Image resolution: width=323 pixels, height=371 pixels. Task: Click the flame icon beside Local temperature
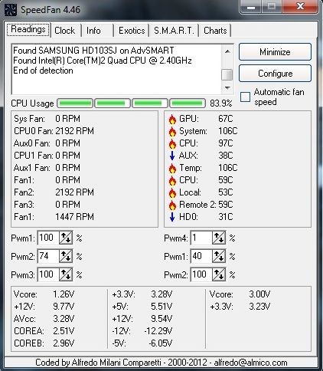coord(172,192)
